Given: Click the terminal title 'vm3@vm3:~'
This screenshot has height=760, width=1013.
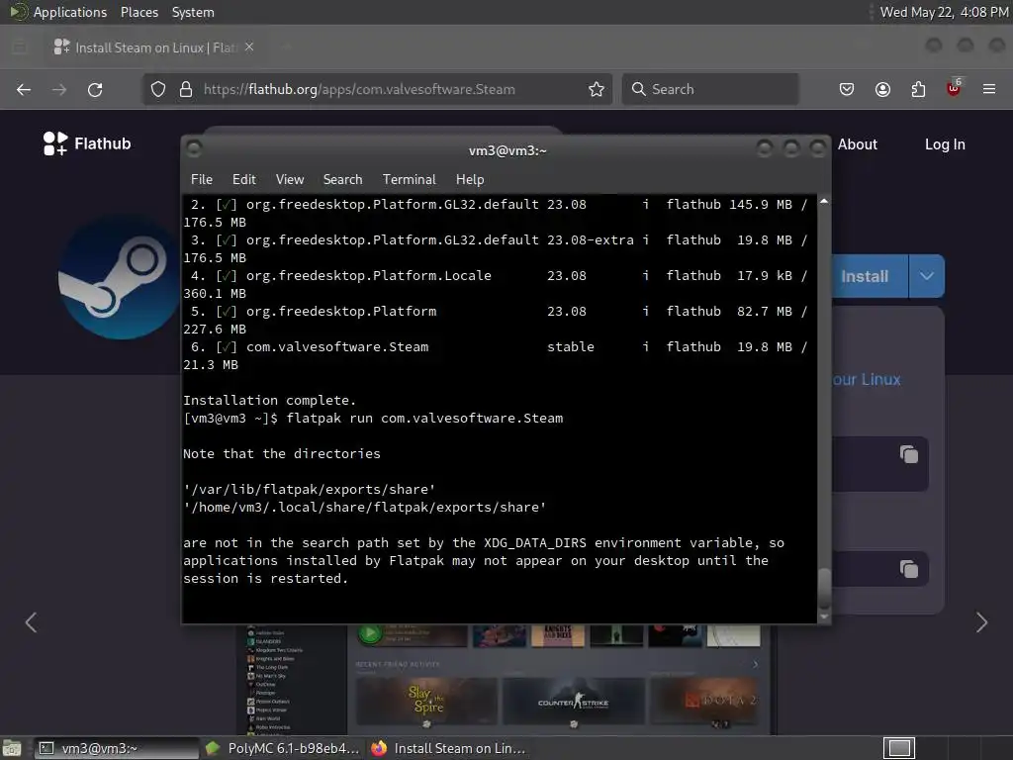Looking at the screenshot, I should pyautogui.click(x=507, y=150).
